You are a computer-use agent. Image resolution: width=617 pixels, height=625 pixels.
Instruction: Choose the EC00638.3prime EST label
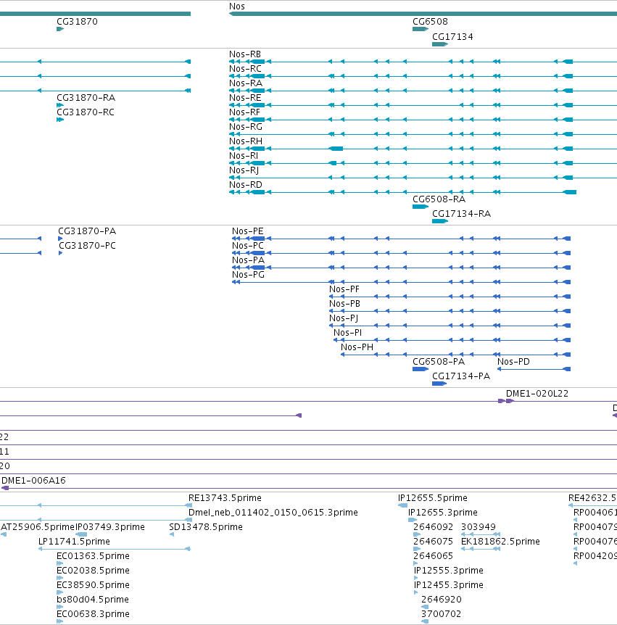93,614
